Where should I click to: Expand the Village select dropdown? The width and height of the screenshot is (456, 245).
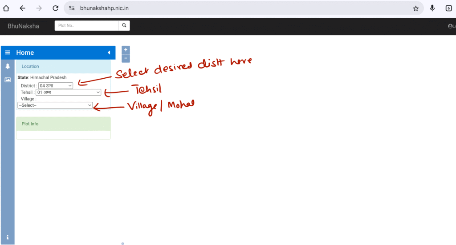pyautogui.click(x=55, y=105)
